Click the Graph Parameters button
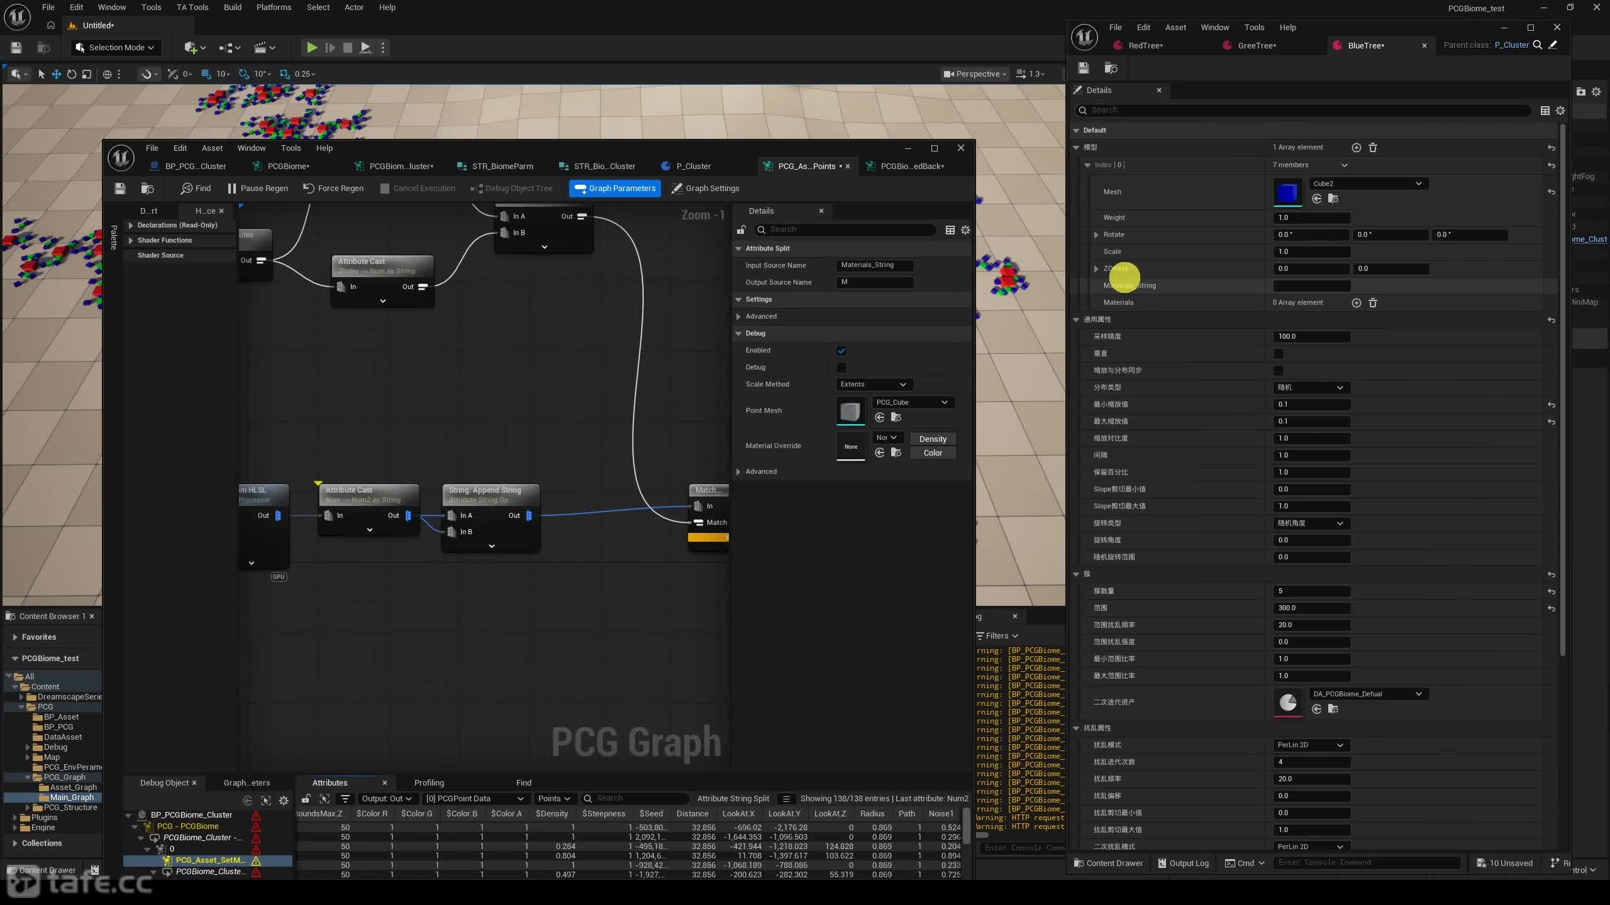The width and height of the screenshot is (1610, 905). point(615,189)
